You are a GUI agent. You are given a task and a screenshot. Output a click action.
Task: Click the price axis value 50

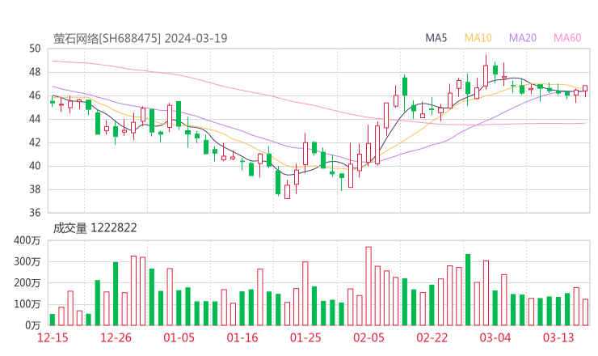pos(35,49)
